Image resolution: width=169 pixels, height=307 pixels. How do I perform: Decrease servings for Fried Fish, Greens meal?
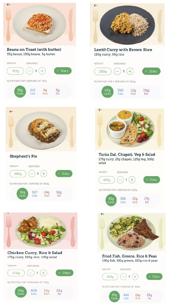coord(123,277)
